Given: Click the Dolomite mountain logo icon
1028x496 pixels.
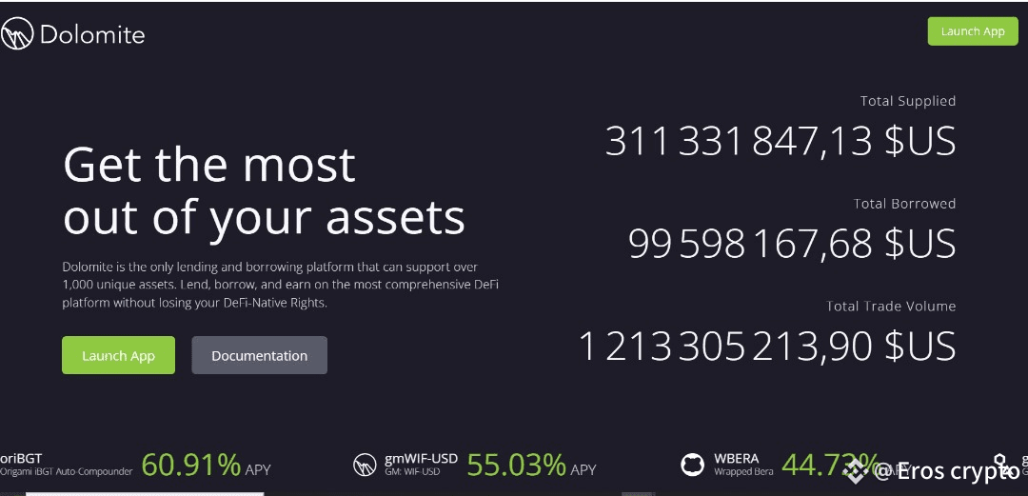Looking at the screenshot, I should (x=17, y=33).
